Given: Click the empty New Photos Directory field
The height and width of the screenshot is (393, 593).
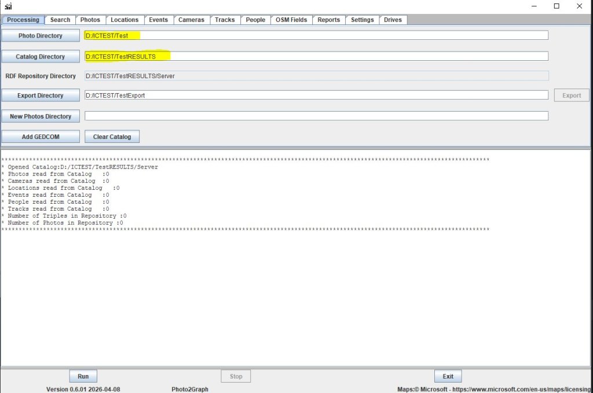Looking at the screenshot, I should tap(316, 116).
